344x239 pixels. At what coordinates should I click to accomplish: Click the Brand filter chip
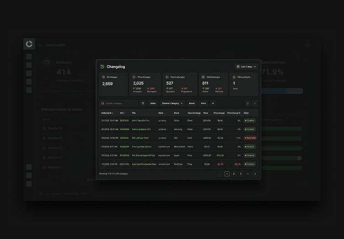[192, 103]
